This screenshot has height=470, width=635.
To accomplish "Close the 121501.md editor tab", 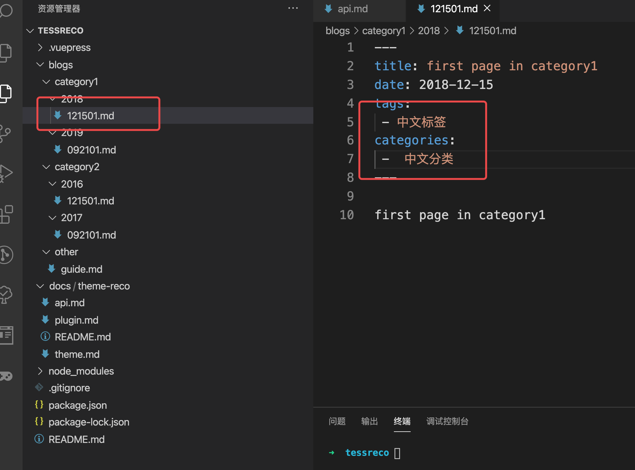I will (x=487, y=8).
